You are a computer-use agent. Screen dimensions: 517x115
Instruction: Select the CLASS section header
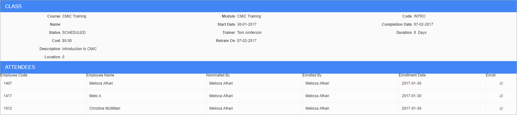coord(258,6)
